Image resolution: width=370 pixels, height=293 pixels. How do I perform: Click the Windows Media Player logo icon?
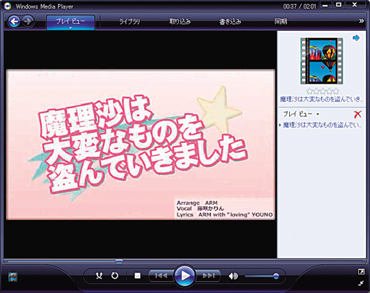(x=8, y=6)
